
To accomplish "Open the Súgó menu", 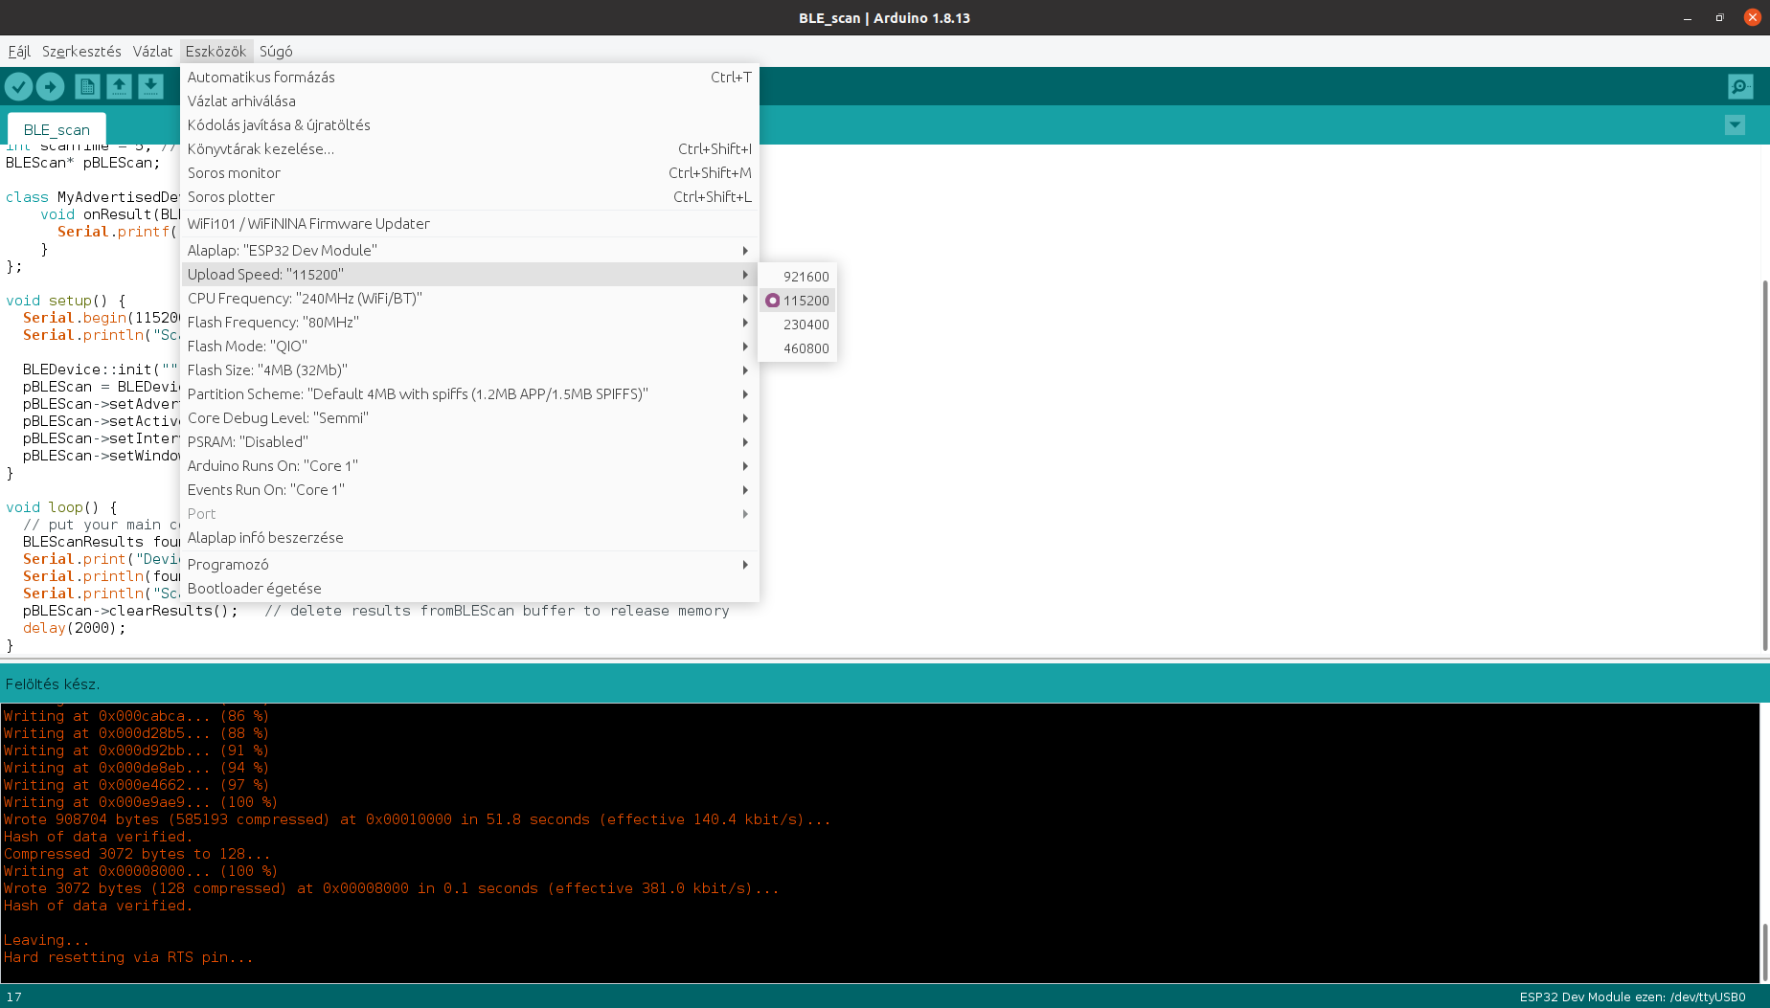I will pyautogui.click(x=276, y=52).
